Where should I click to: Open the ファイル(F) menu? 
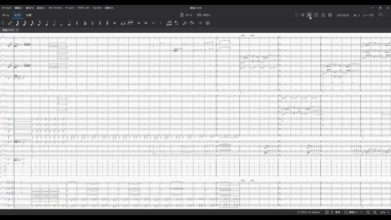pyautogui.click(x=7, y=8)
